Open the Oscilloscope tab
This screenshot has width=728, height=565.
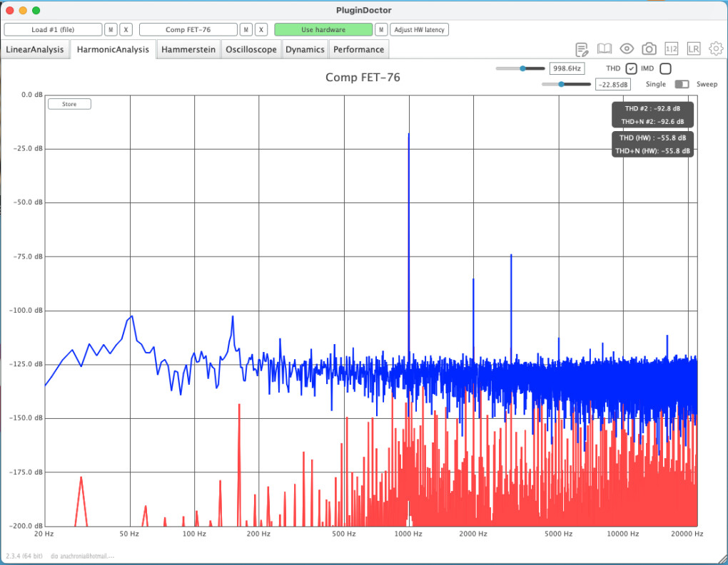point(251,50)
